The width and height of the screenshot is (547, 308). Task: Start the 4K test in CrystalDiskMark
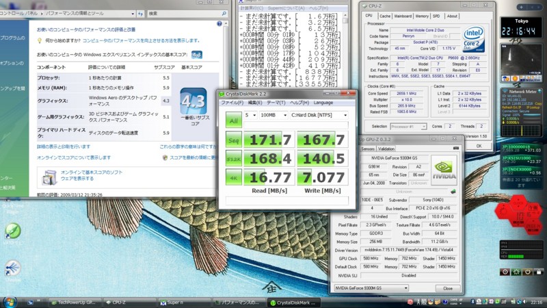point(233,177)
